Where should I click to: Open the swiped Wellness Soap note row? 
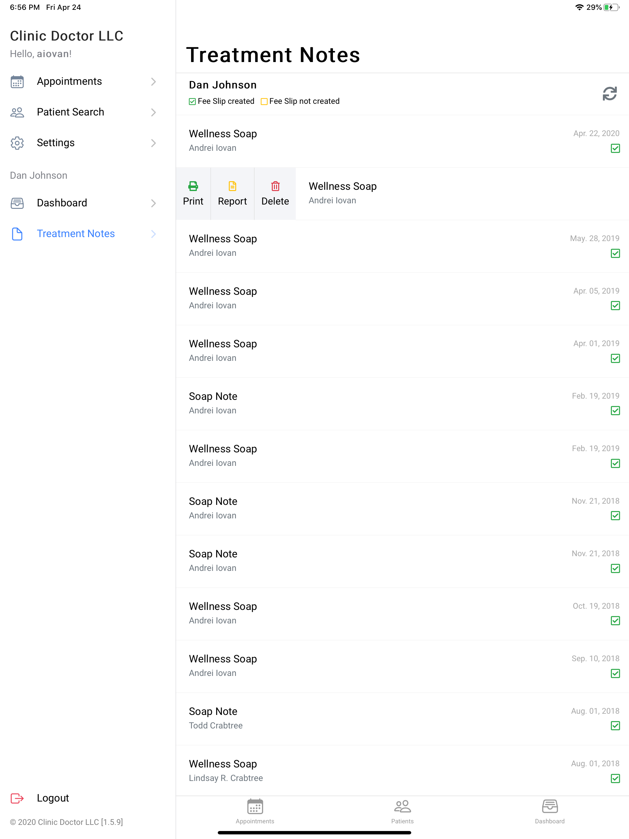(462, 194)
